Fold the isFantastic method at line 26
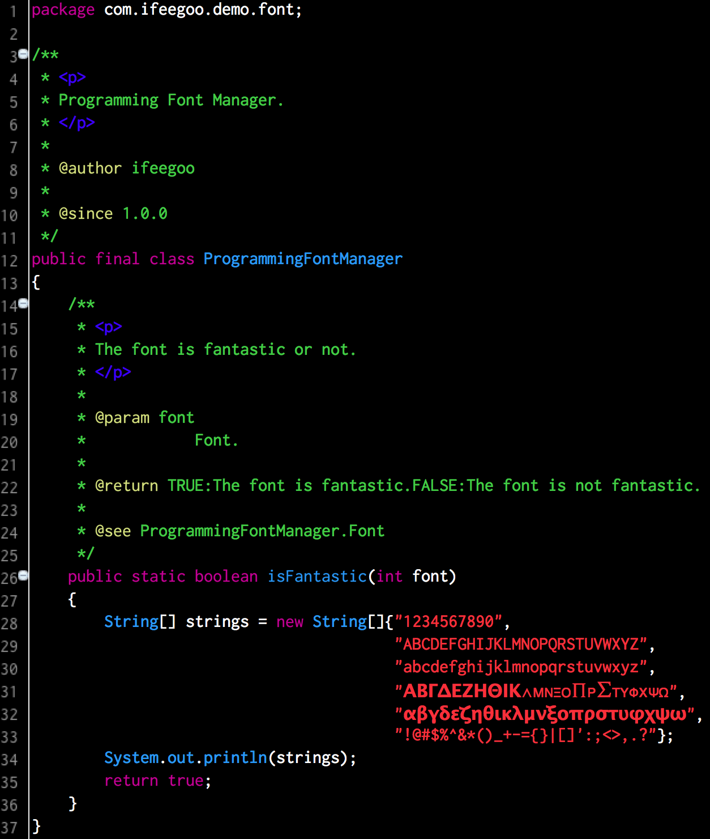 pos(23,575)
